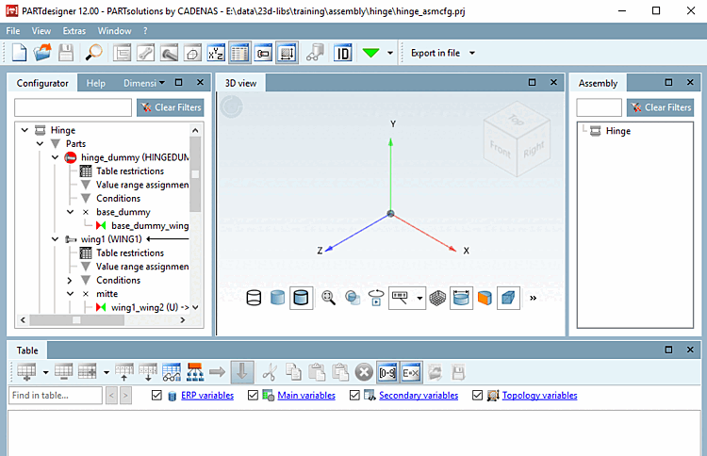Select shaded cylinder without edges mode
The width and height of the screenshot is (707, 456).
click(x=277, y=298)
